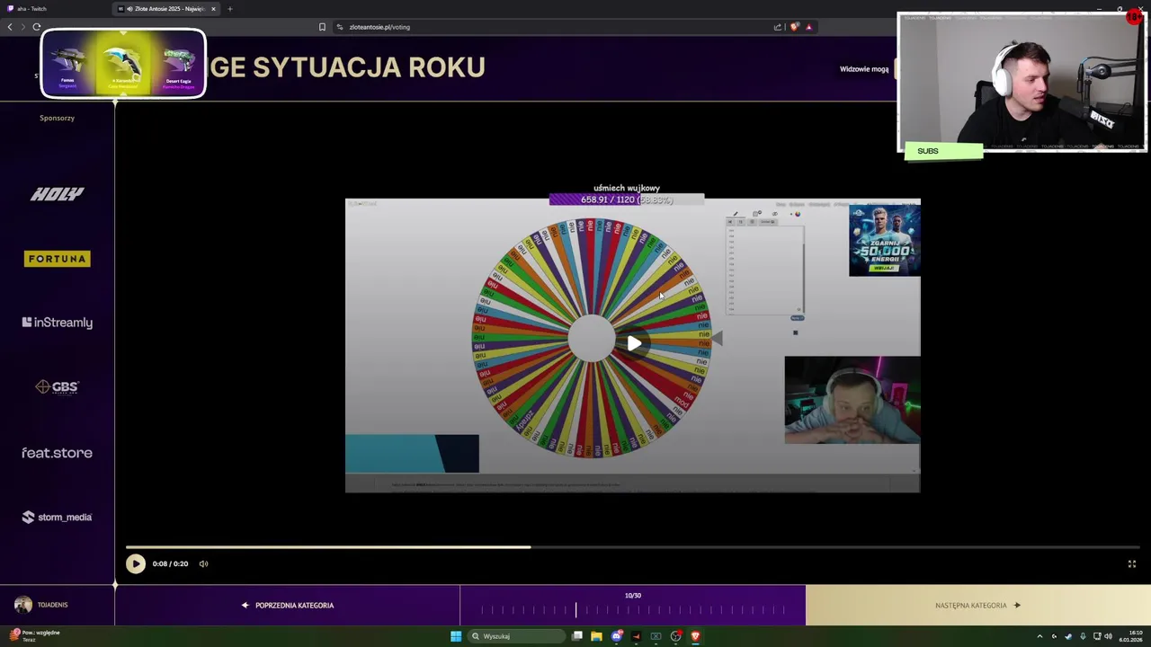Open fullscreen mode for the video
This screenshot has height=647, width=1151.
pos(1132,563)
